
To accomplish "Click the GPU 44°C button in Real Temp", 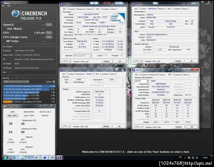I will click(x=12, y=115).
